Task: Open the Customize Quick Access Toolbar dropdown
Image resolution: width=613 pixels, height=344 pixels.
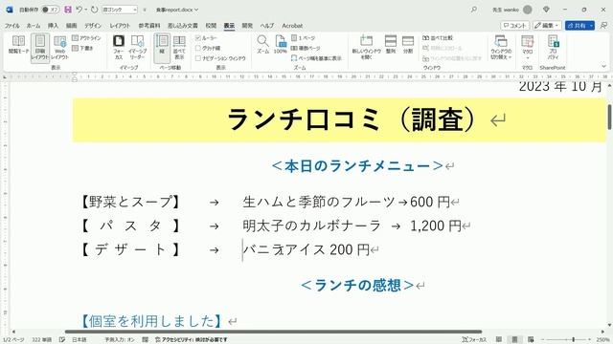Action: point(145,10)
